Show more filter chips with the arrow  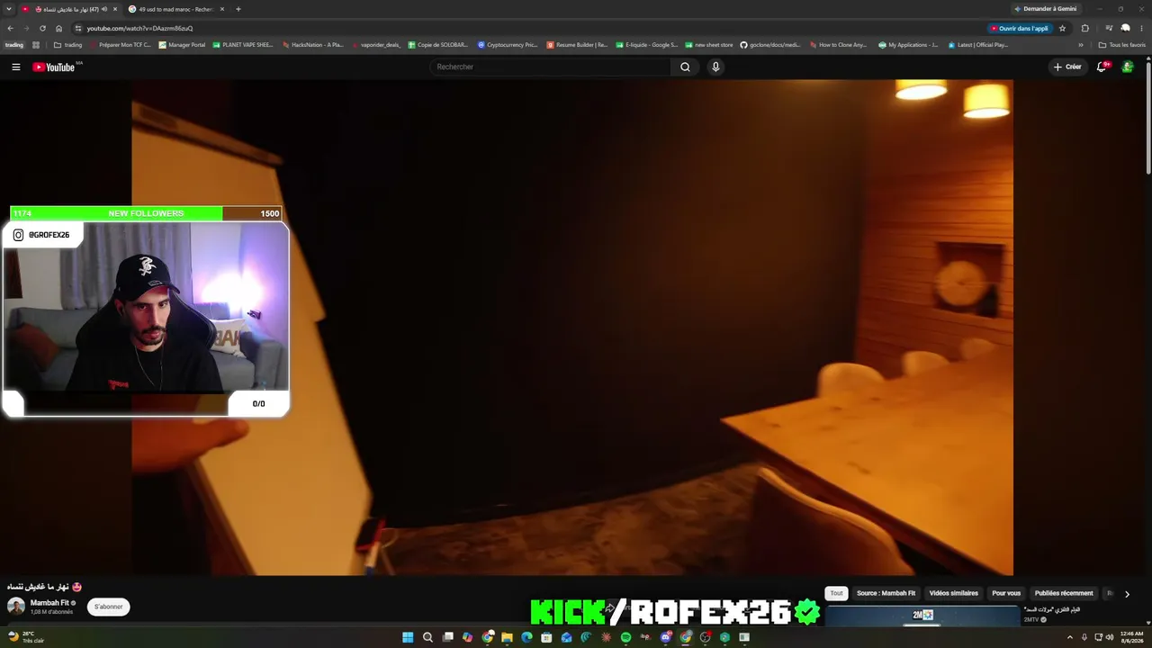[x=1127, y=594]
